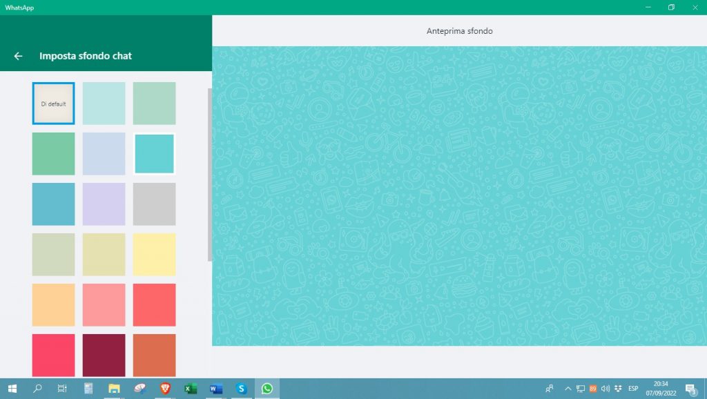707x399 pixels.
Task: Pick the light yellow wallpaper swatch
Action: coord(154,255)
